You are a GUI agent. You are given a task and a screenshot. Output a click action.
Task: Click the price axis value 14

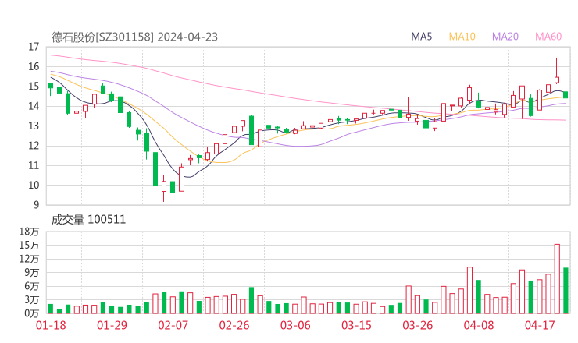tap(34, 106)
